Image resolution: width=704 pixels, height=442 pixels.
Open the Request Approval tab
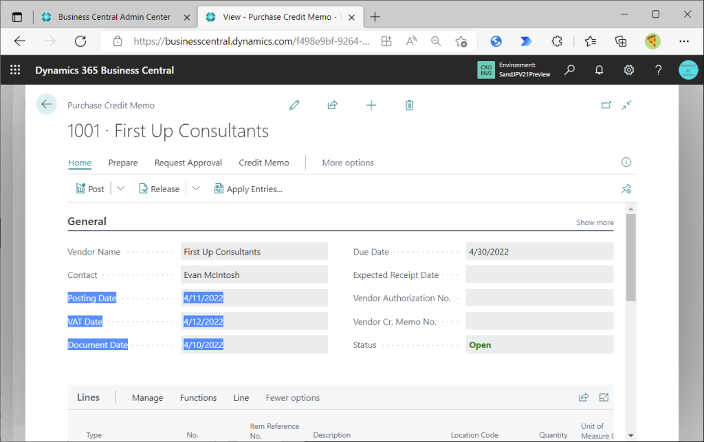188,163
